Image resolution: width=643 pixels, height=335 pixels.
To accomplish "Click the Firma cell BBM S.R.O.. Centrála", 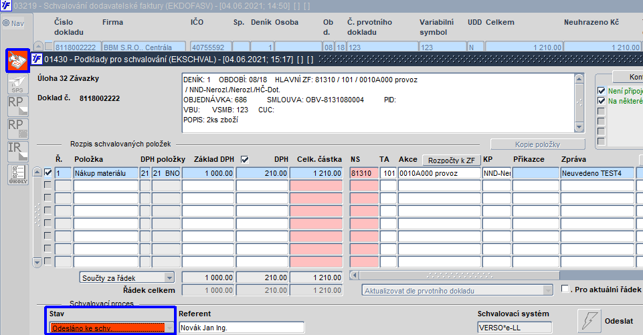I will [144, 47].
